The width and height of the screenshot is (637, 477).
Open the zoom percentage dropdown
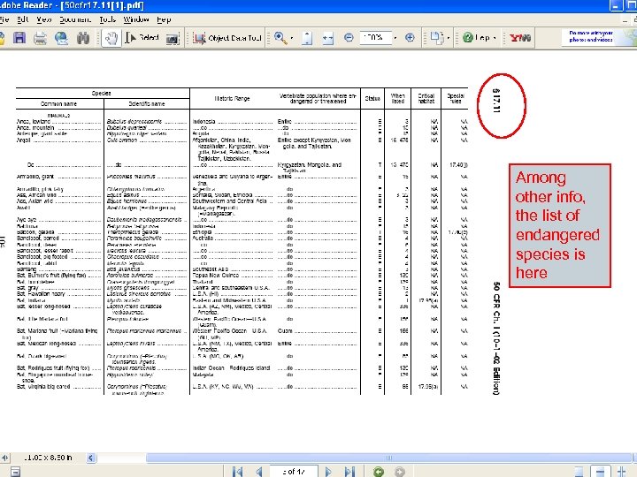[395, 38]
